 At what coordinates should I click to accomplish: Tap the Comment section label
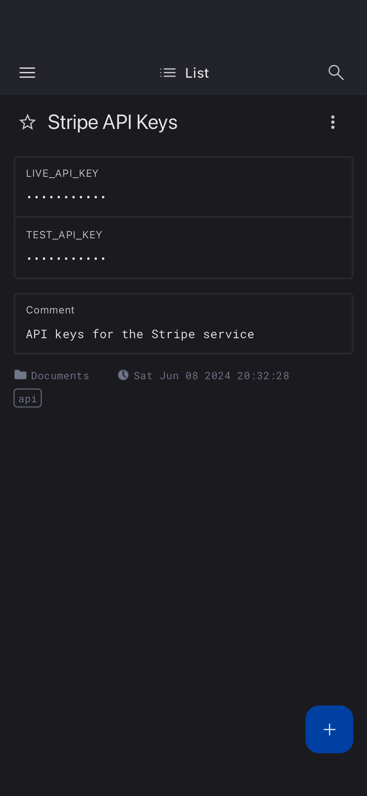(50, 310)
